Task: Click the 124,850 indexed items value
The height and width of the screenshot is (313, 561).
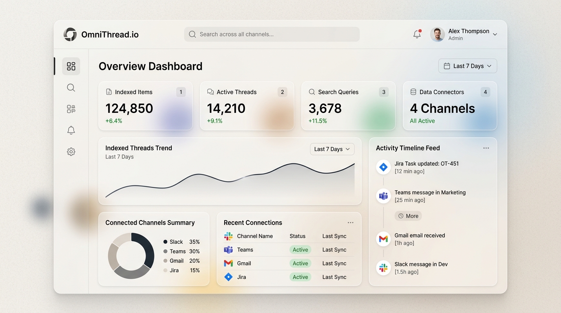Action: point(129,108)
